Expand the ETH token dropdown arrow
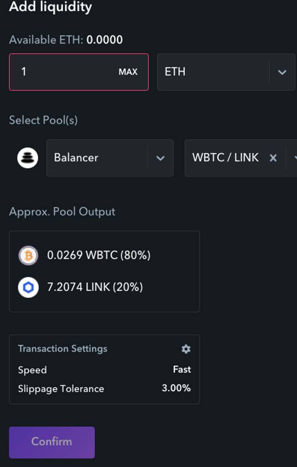This screenshot has height=467, width=297. (282, 72)
